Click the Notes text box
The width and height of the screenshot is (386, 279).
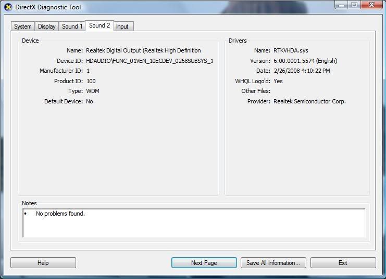click(x=194, y=223)
